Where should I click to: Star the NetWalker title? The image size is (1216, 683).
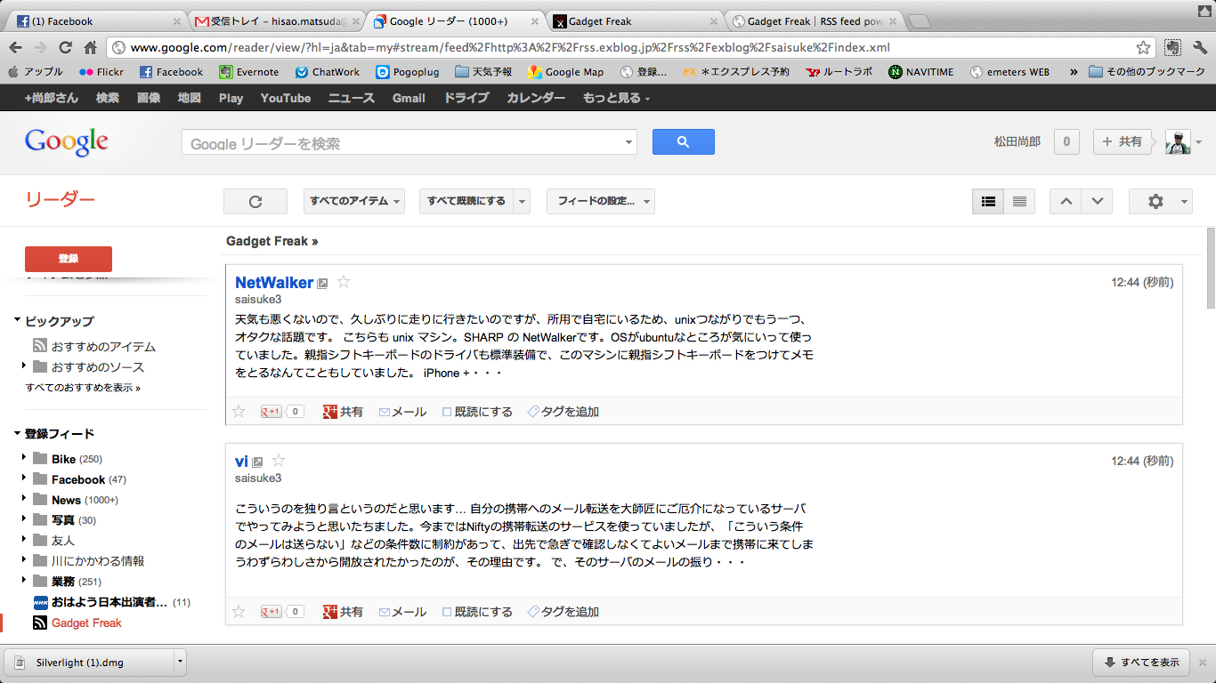tap(344, 282)
